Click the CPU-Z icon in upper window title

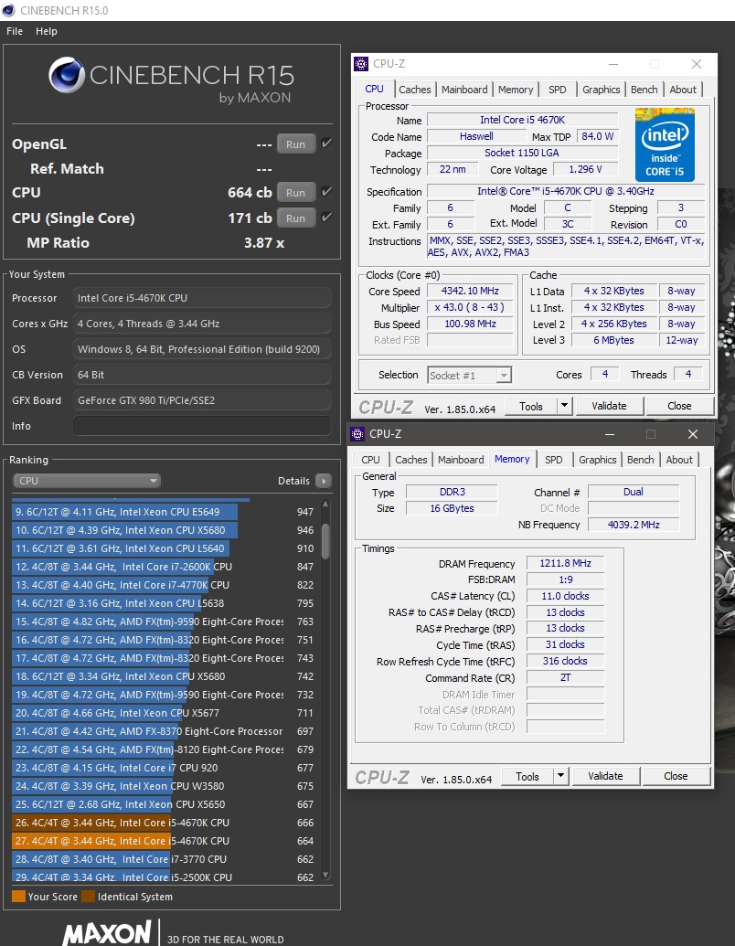click(x=362, y=64)
